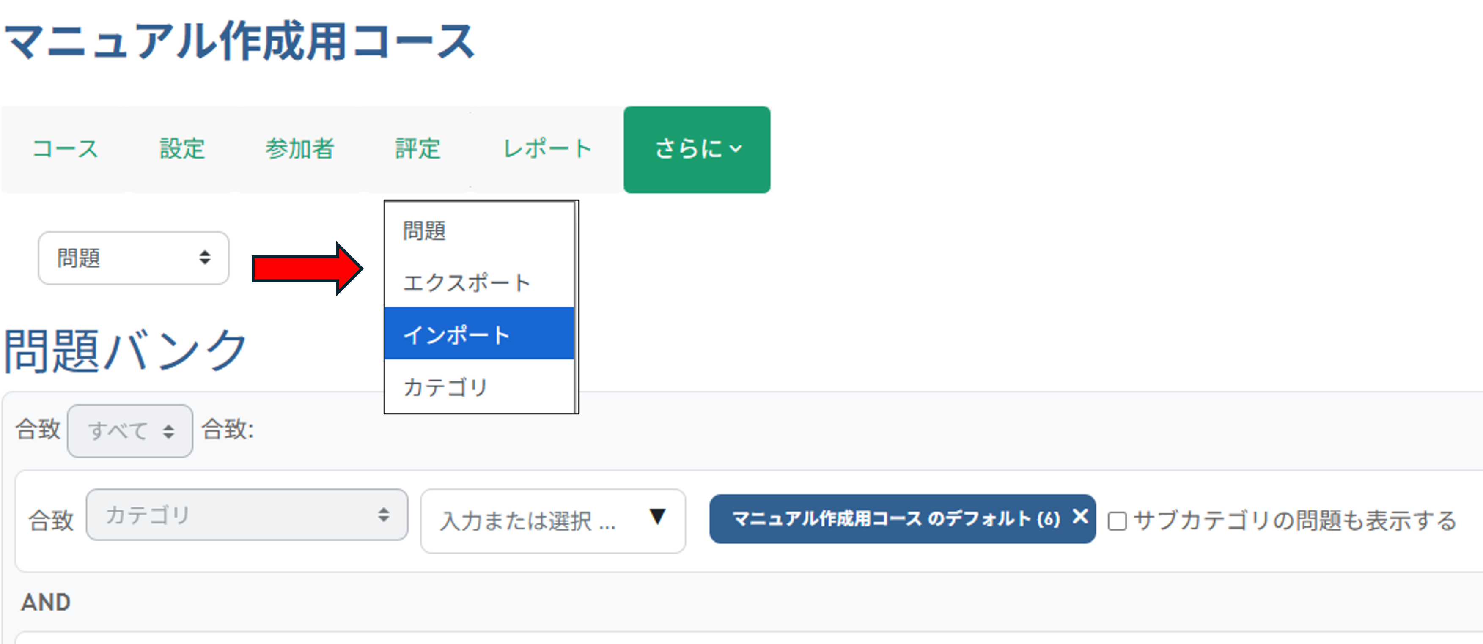The image size is (1483, 644).
Task: Enable サブカテゴリの問題も表示する checkbox
Action: (x=1118, y=521)
